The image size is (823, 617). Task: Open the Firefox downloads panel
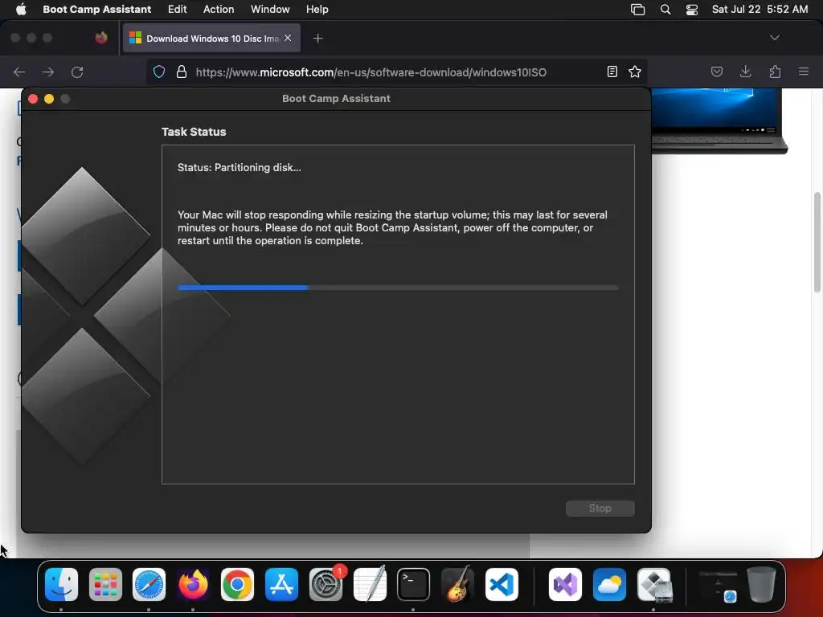pyautogui.click(x=745, y=72)
